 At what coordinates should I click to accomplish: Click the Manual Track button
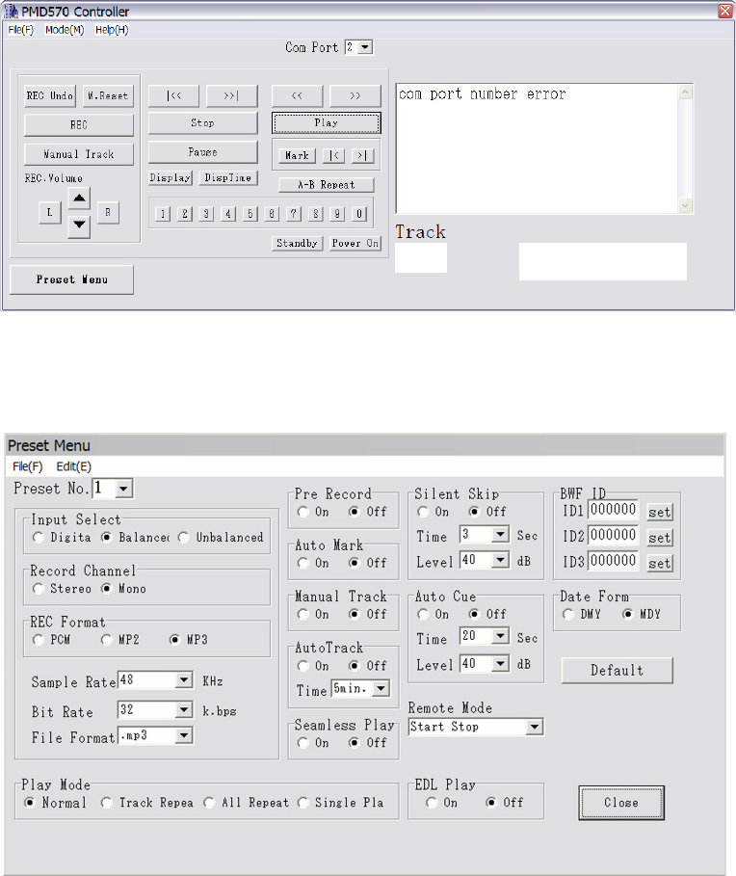click(x=79, y=154)
